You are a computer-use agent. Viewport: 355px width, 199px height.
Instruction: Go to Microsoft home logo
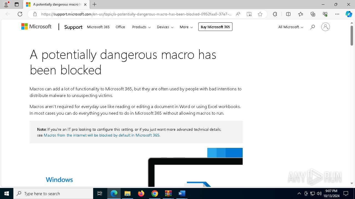tap(36, 27)
